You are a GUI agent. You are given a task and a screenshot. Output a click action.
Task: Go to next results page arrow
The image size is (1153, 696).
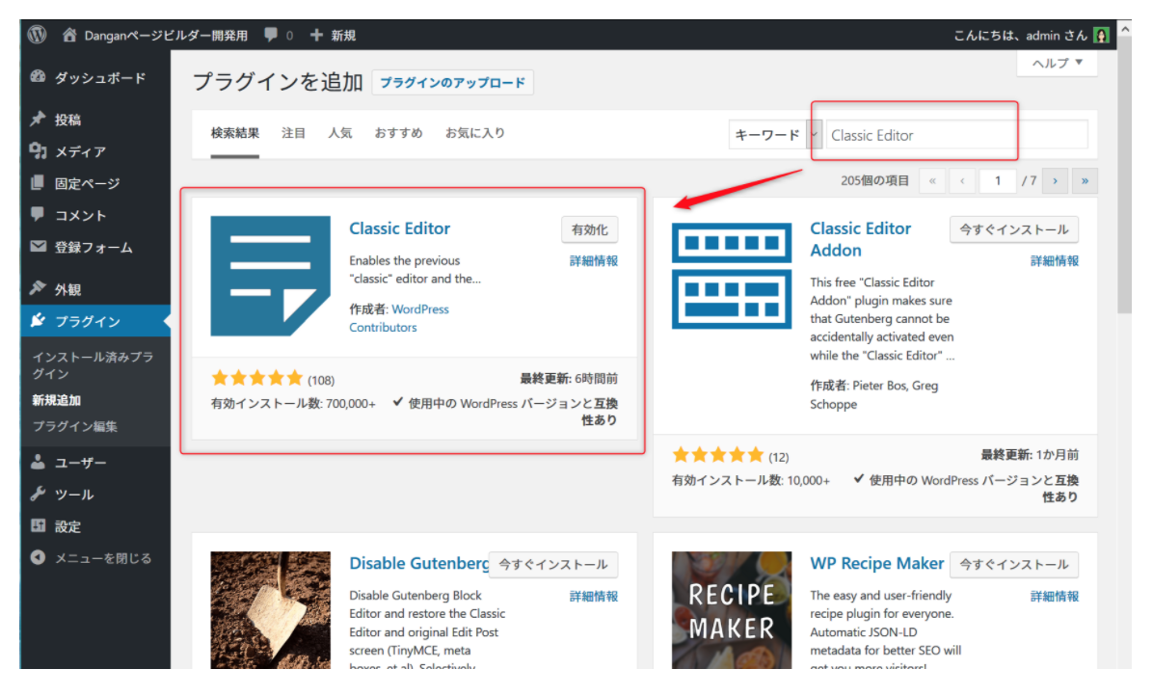(x=1057, y=180)
